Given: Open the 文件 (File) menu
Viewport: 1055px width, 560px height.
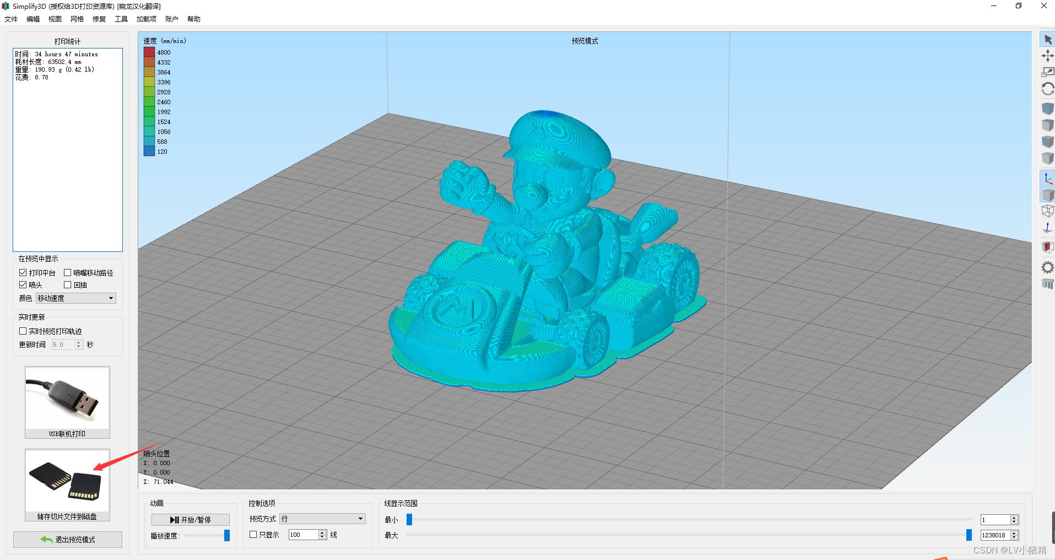Looking at the screenshot, I should click(x=11, y=19).
